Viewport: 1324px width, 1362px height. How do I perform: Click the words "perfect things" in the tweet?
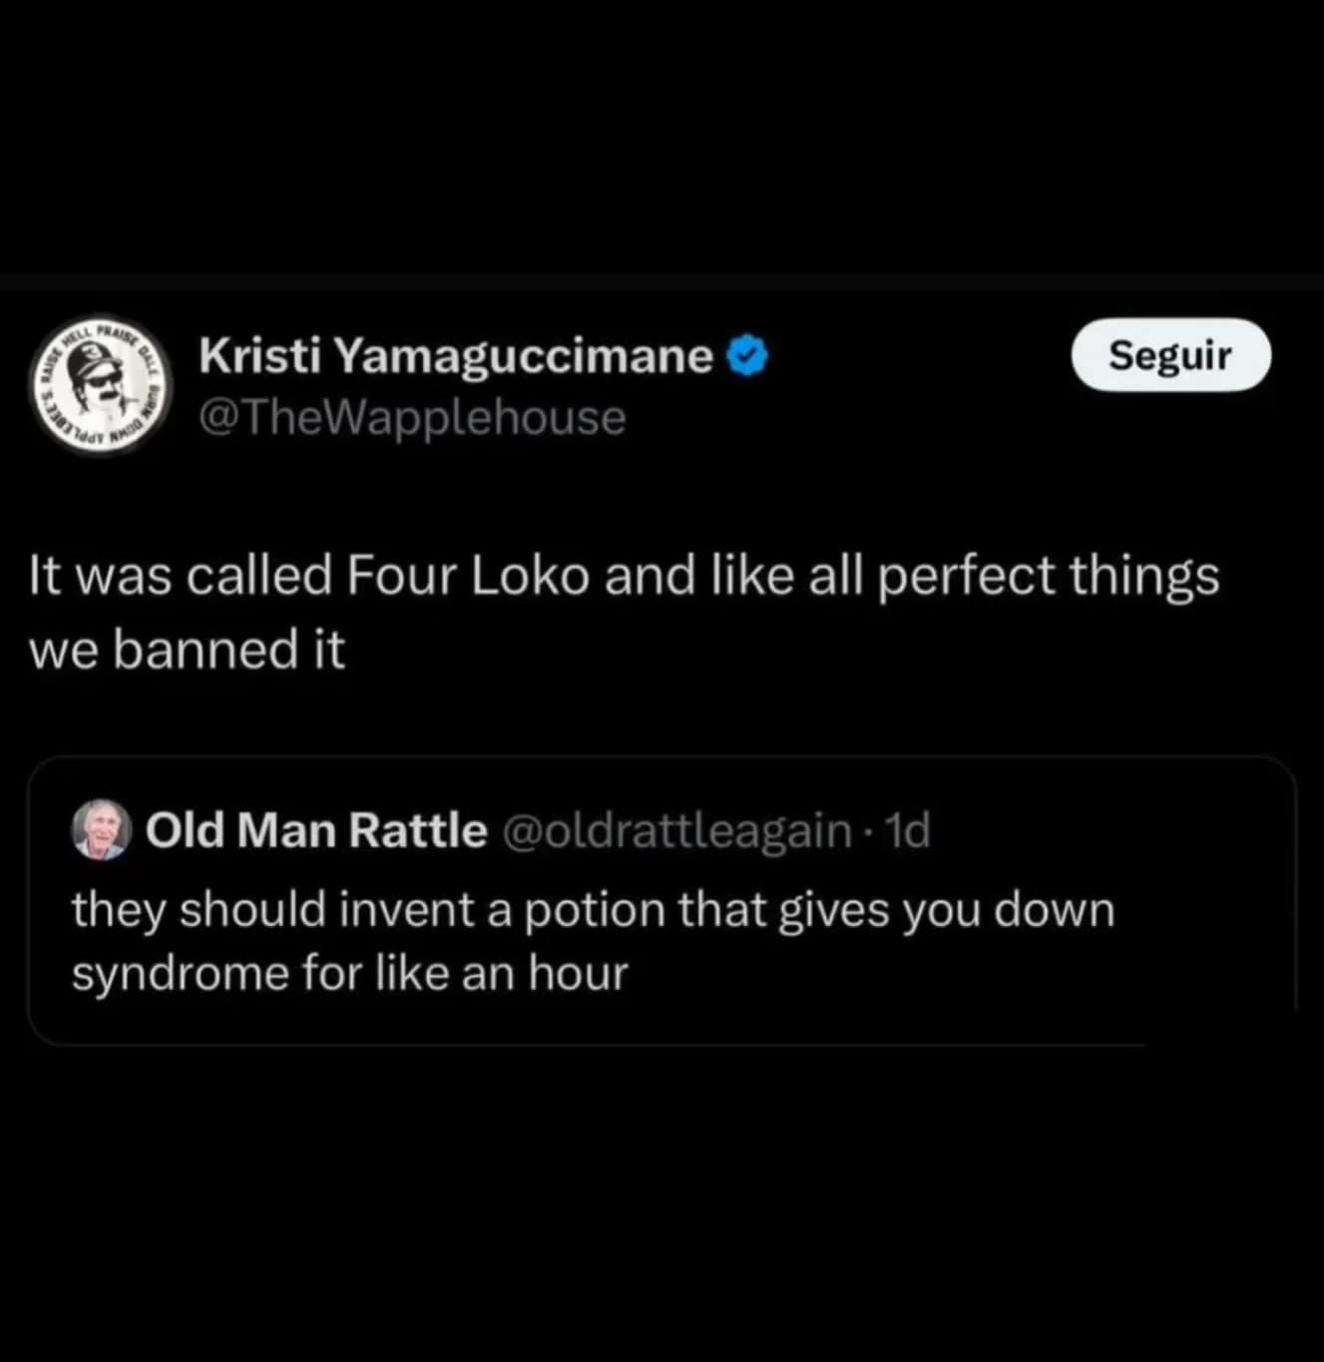pyautogui.click(x=1048, y=577)
